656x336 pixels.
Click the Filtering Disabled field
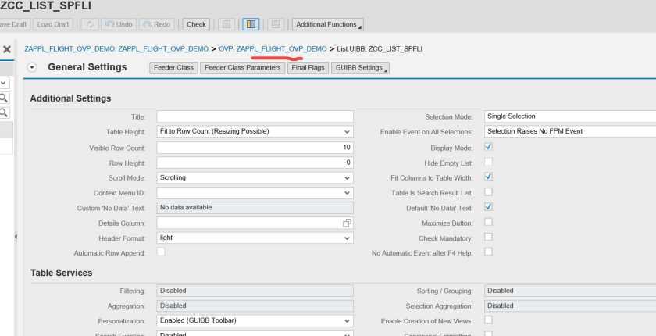(255, 291)
